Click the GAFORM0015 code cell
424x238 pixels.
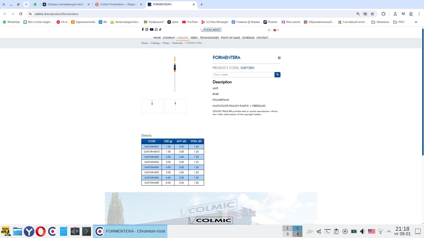point(152,152)
